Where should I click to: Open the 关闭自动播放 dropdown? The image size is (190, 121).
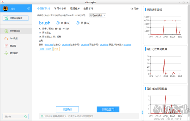pos(98,16)
